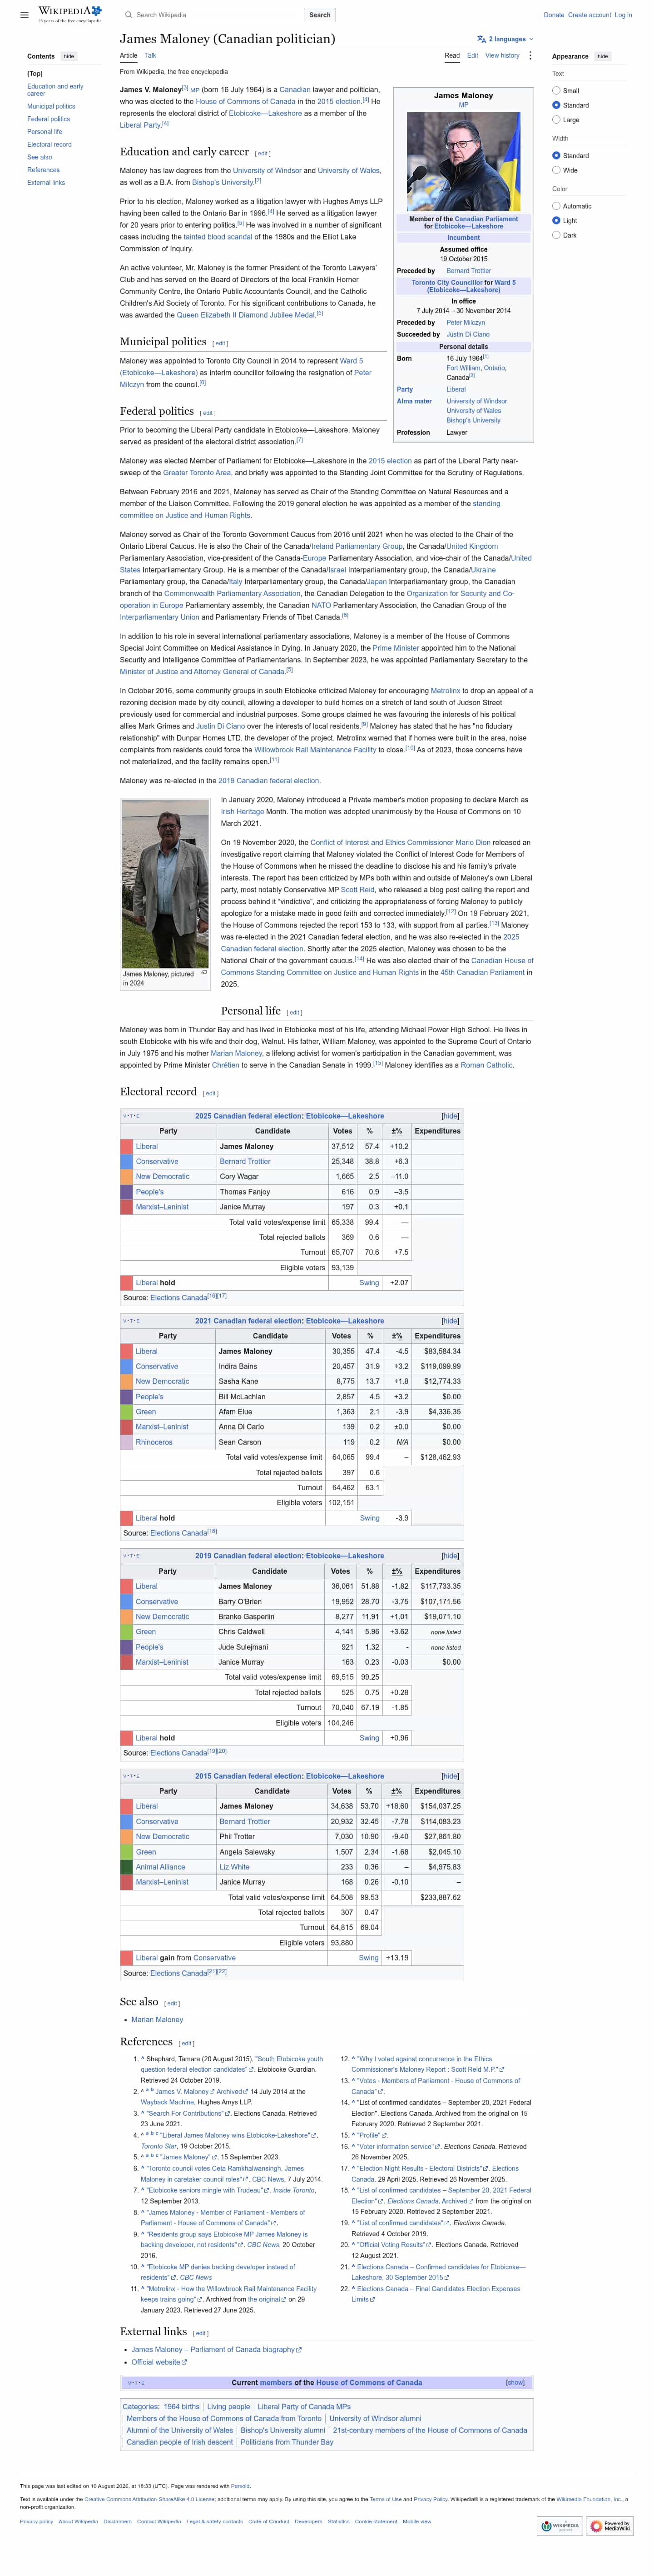The width and height of the screenshot is (654, 2576).
Task: Switch to the Talk tab
Action: (x=150, y=56)
